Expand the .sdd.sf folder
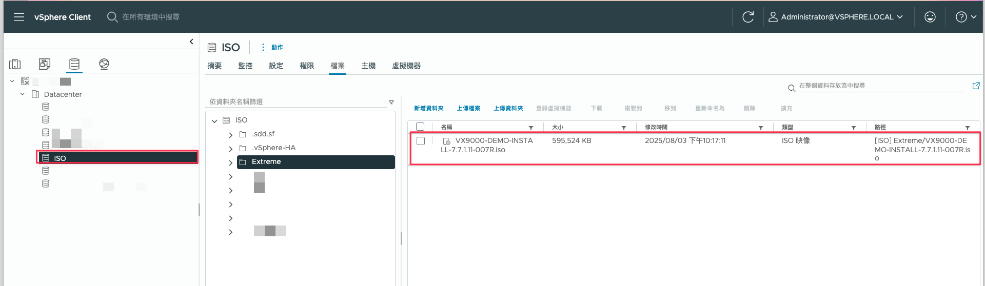This screenshot has width=985, height=286. [x=231, y=135]
